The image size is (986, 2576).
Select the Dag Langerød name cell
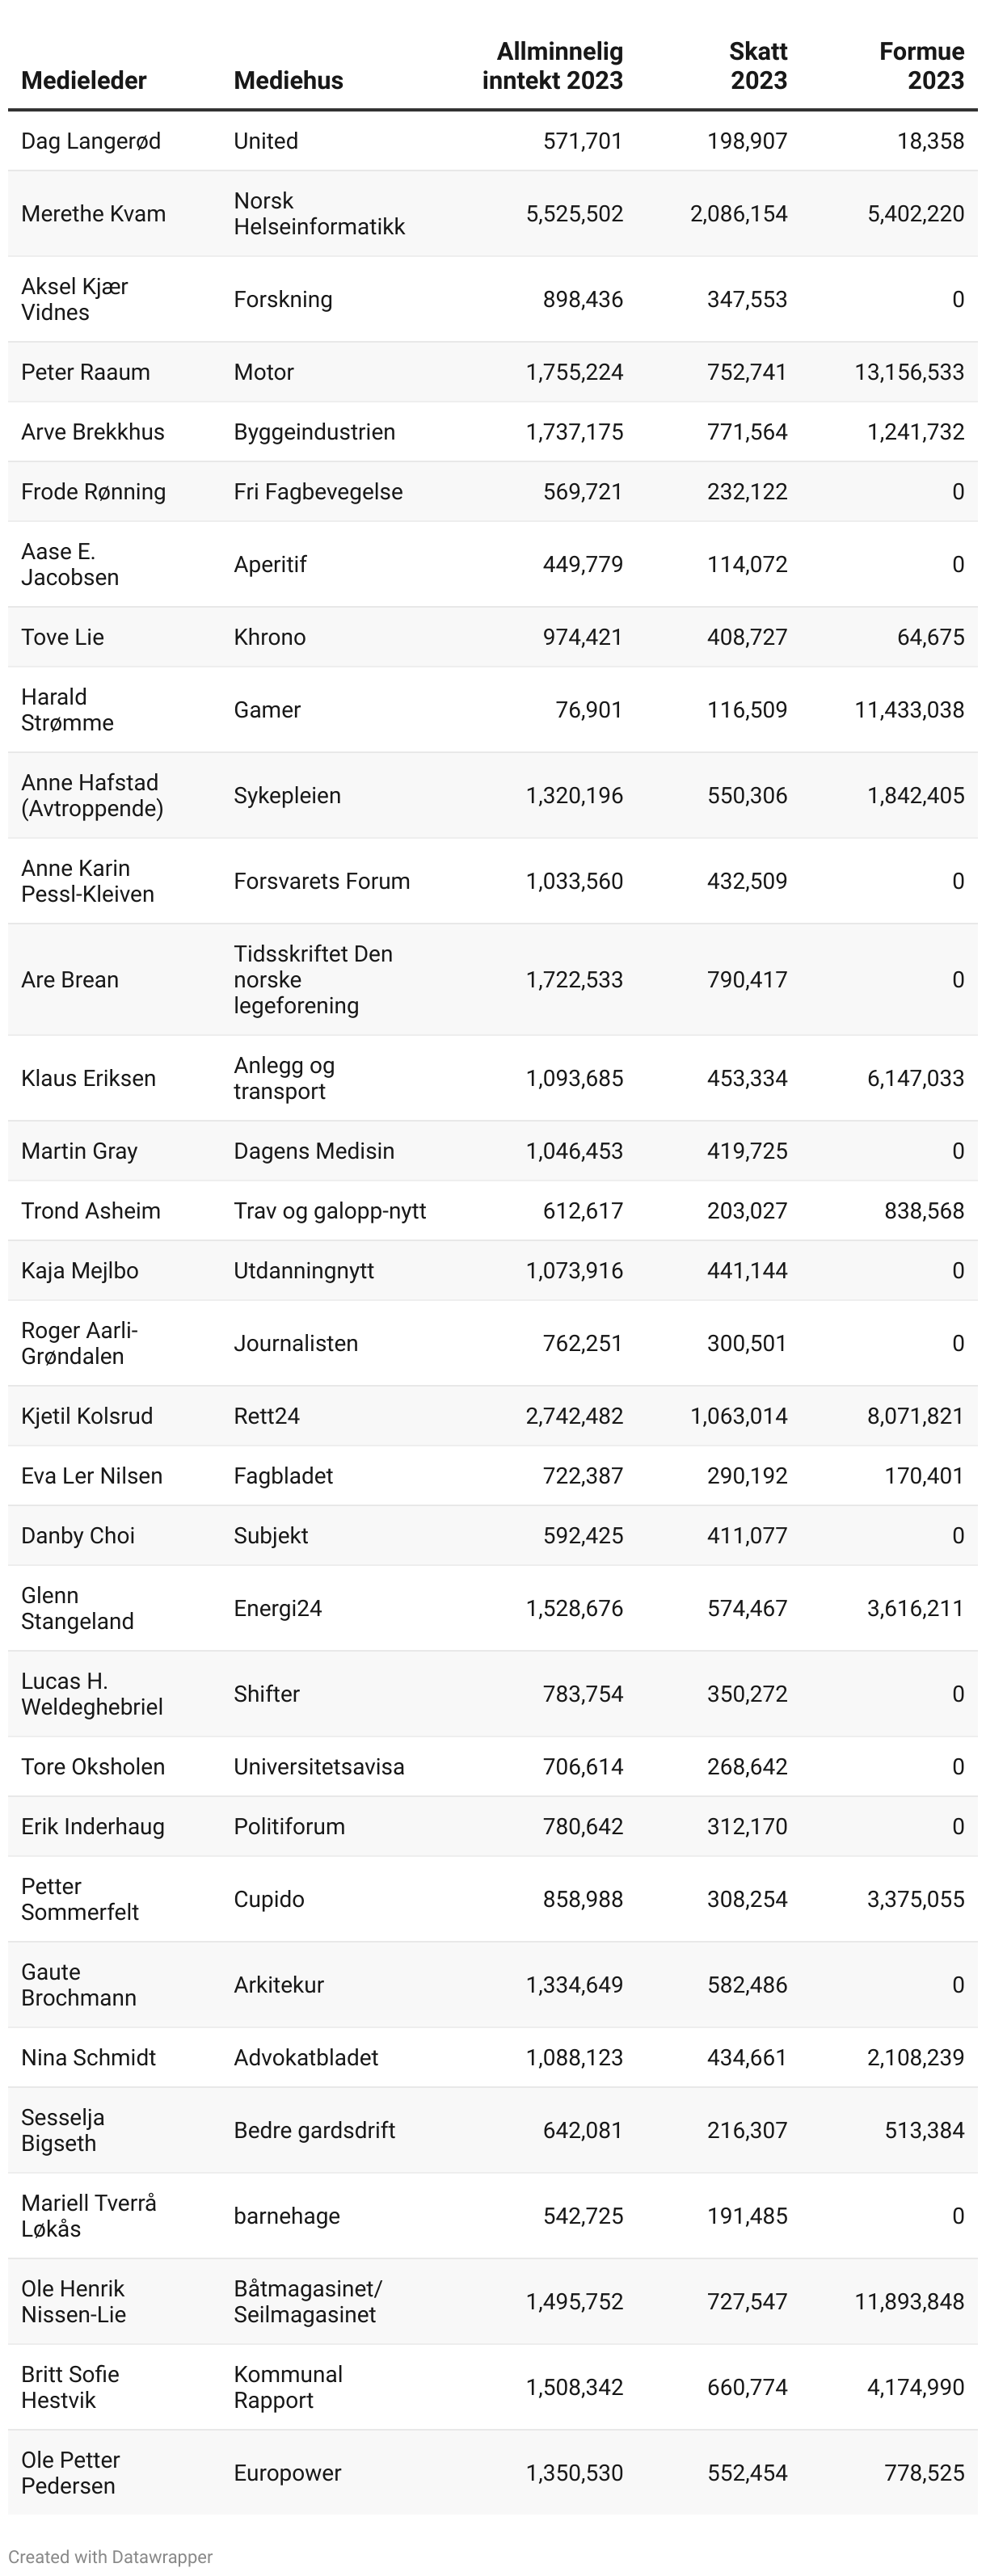91,141
